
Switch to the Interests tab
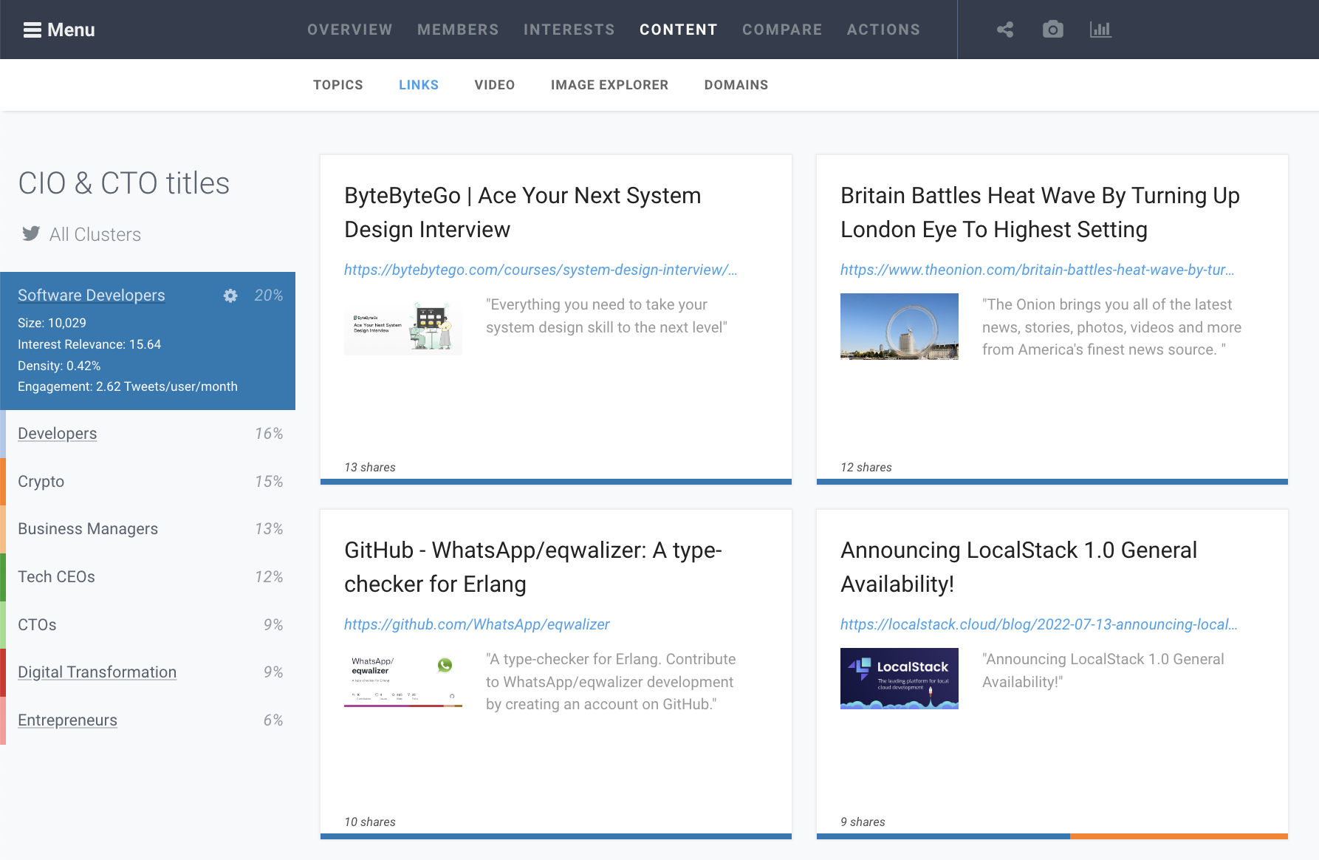(x=569, y=30)
